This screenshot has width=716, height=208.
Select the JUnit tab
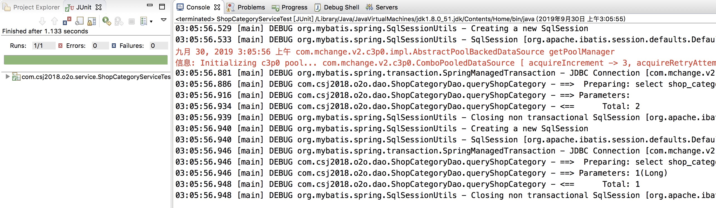pyautogui.click(x=84, y=7)
